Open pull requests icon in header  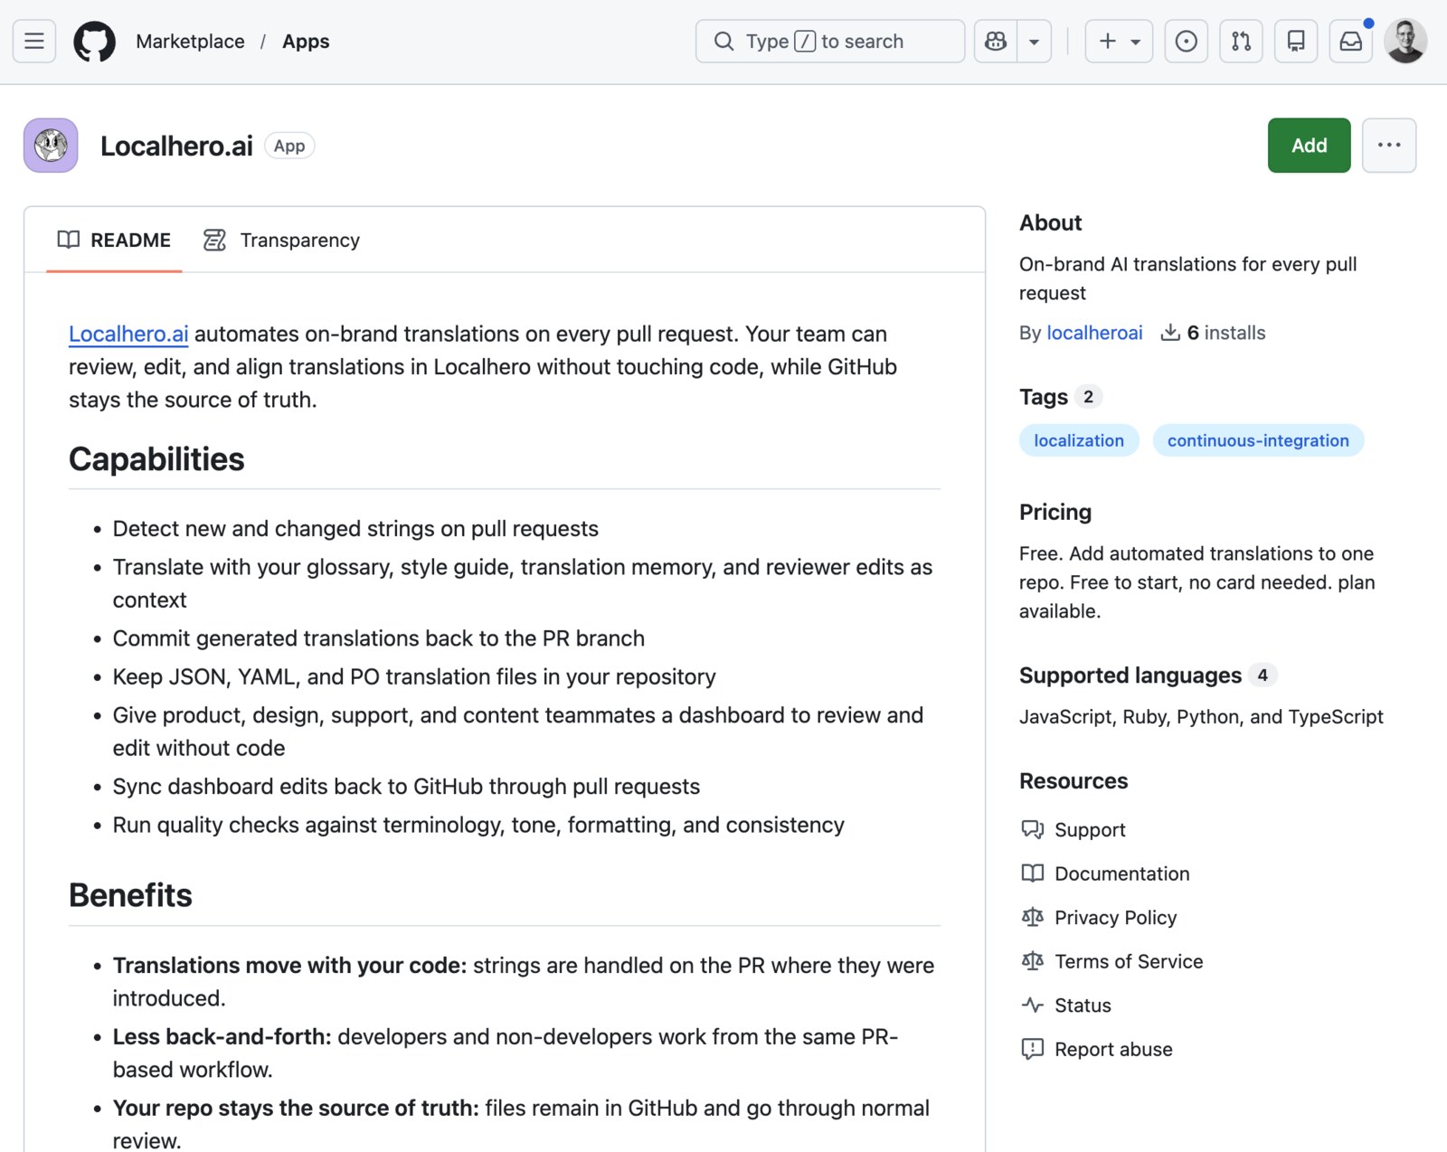(x=1241, y=42)
